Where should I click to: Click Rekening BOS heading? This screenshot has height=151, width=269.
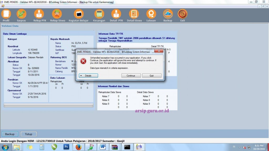pyautogui.click(x=59, y=57)
